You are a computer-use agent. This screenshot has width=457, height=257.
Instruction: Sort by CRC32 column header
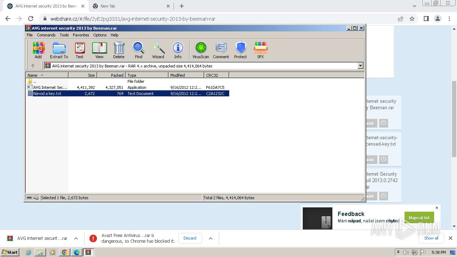tap(216, 75)
